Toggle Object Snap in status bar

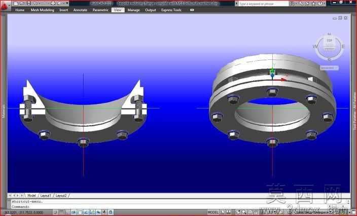(x=80, y=212)
